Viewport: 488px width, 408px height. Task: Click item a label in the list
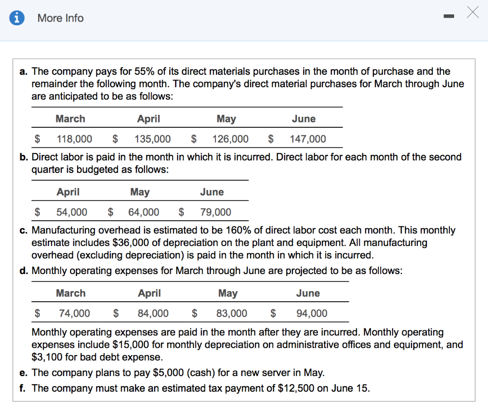pyautogui.click(x=23, y=71)
